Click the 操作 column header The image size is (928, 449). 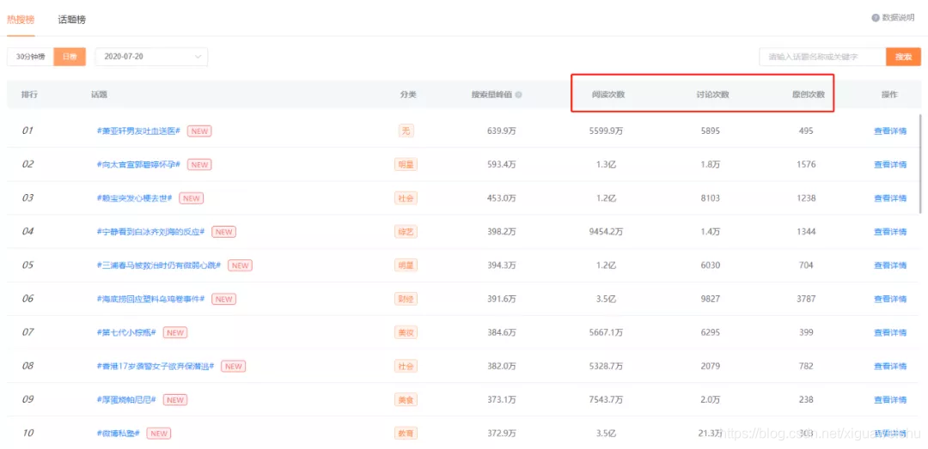click(889, 94)
